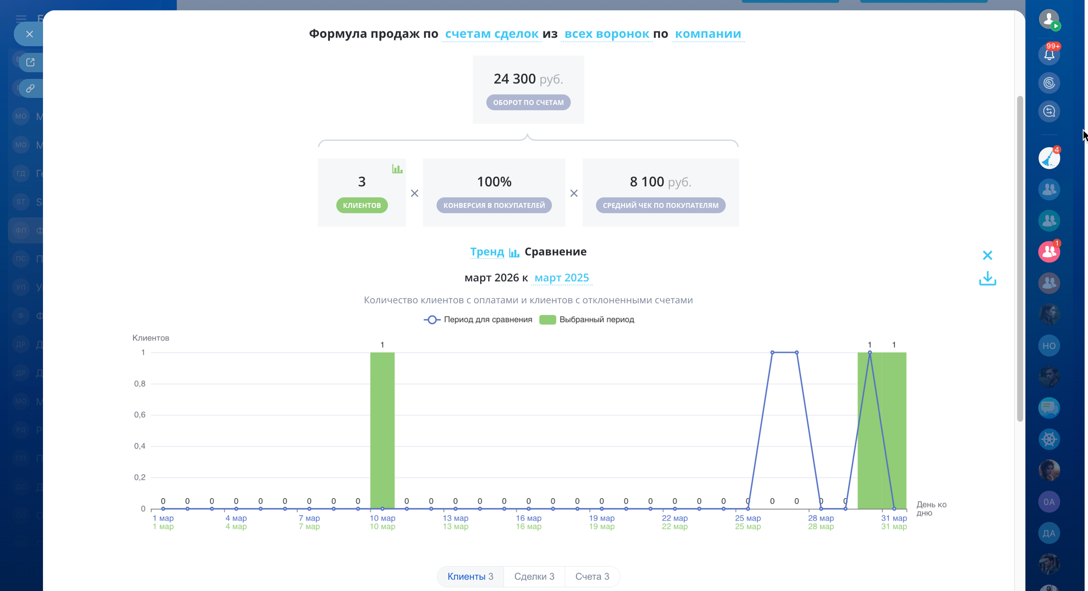1088x591 pixels.
Task: Close the slider panel with X button
Action: 29,34
